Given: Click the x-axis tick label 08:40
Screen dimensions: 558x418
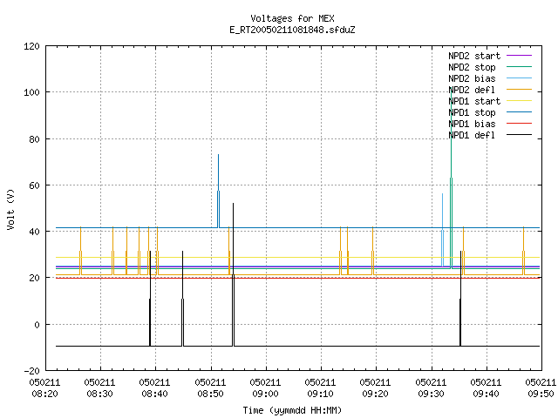Looking at the screenshot, I should (155, 394).
